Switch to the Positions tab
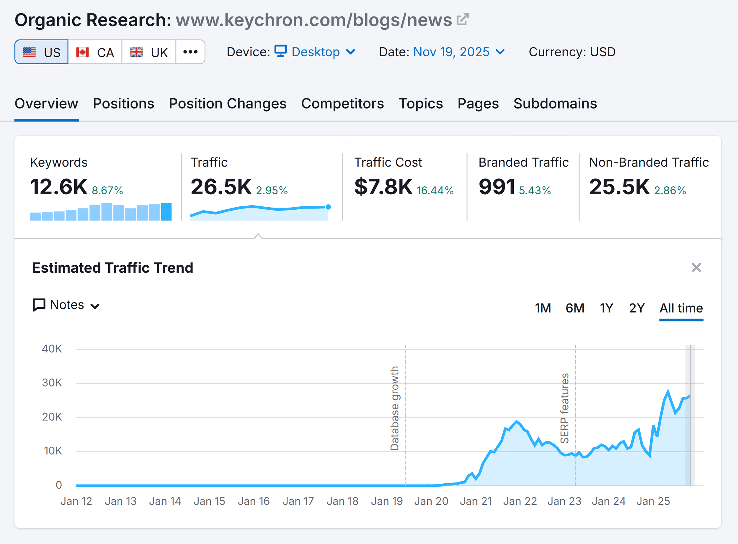Viewport: 738px width, 544px height. 123,103
